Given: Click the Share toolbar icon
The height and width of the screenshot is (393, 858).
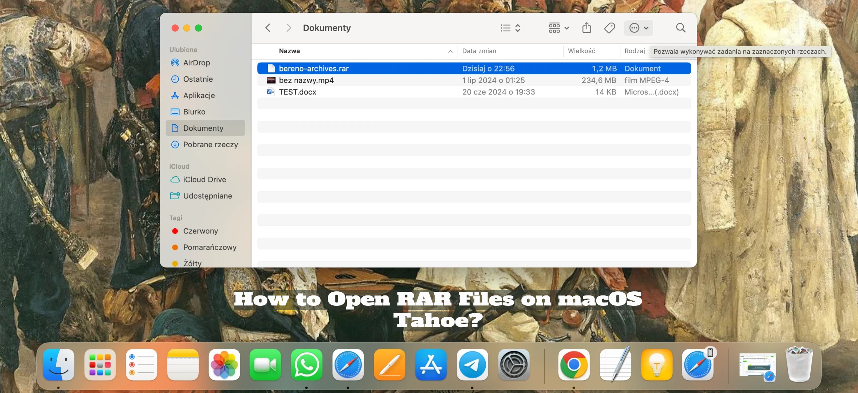Looking at the screenshot, I should (587, 28).
